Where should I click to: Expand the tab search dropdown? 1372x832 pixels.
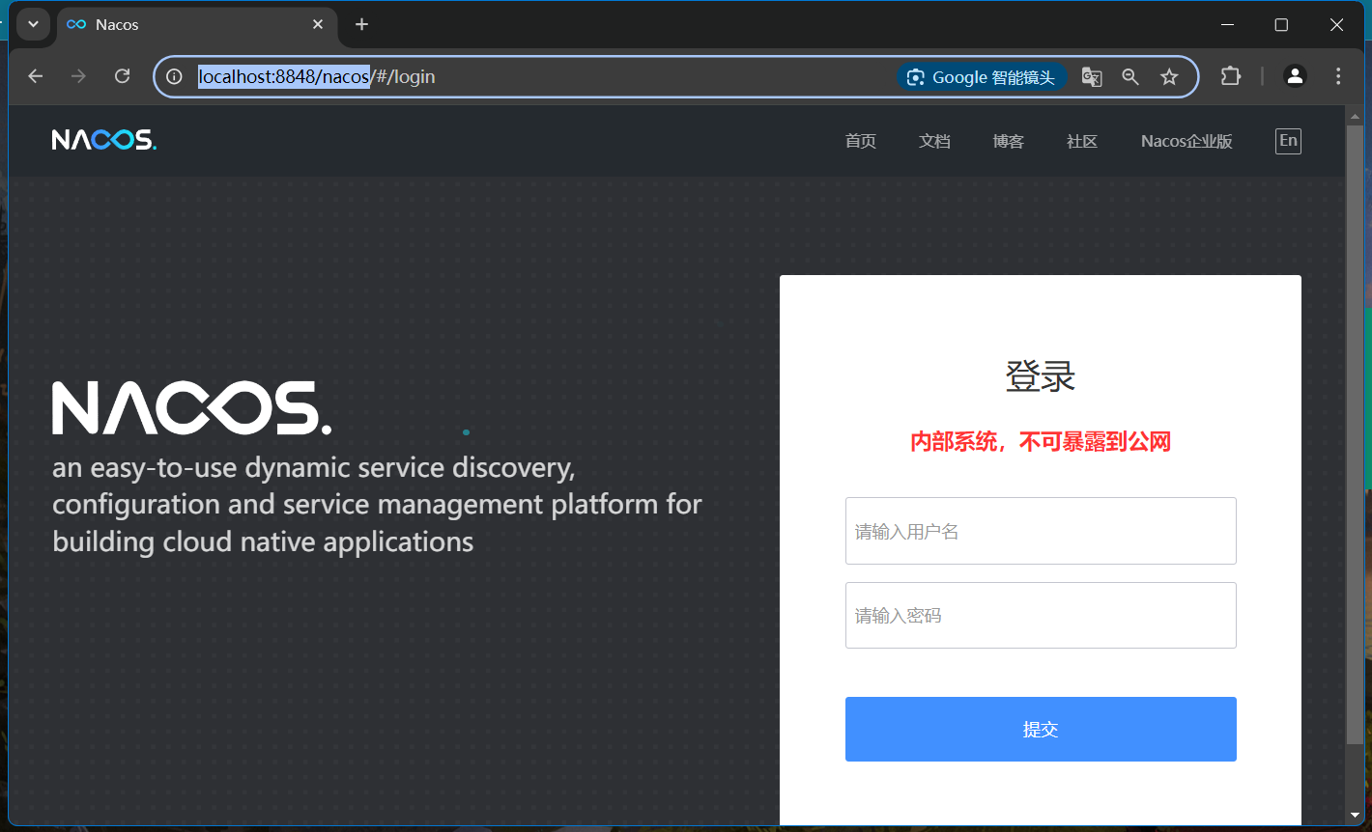coord(33,24)
